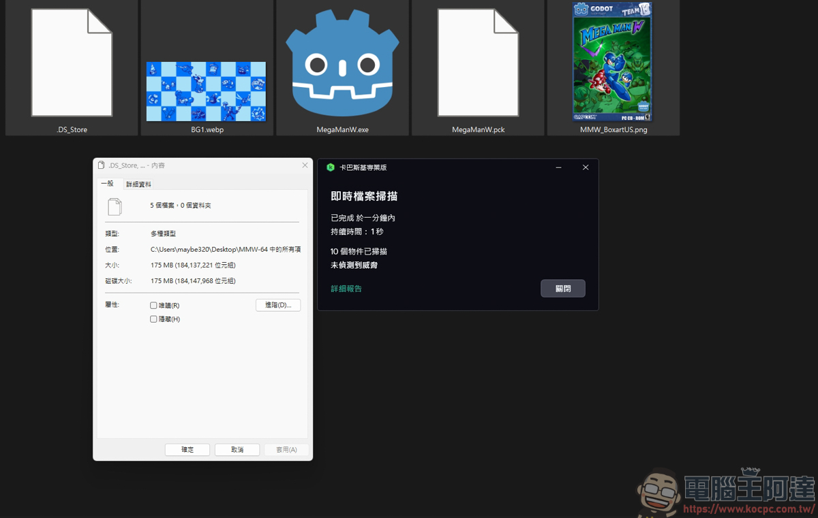Screen dimensions: 818x518
Task: Click the 175 MB (184,137,221 位元組) size value
Action: pyautogui.click(x=193, y=265)
